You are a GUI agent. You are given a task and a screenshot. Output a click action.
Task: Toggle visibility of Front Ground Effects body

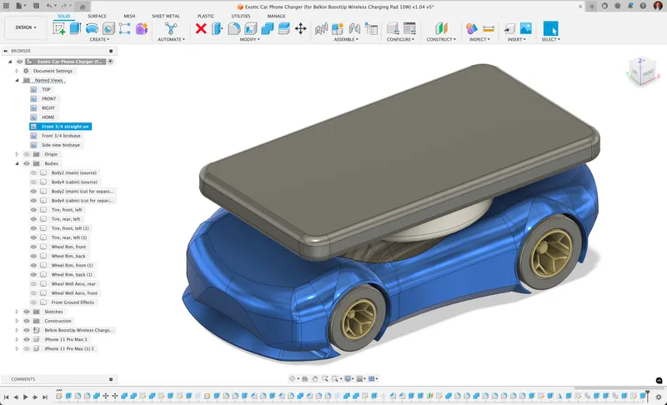(34, 302)
